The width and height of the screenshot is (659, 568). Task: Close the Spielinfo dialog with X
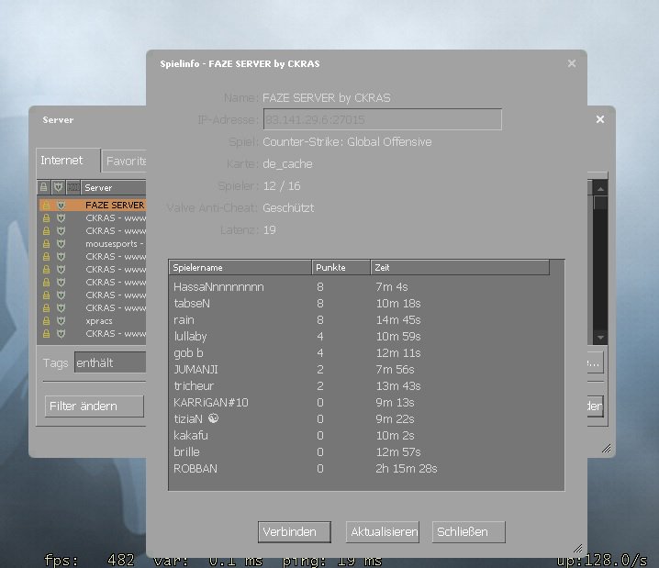(x=572, y=63)
